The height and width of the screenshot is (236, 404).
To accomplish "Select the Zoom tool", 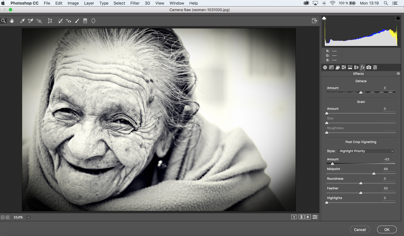I will click(3, 21).
